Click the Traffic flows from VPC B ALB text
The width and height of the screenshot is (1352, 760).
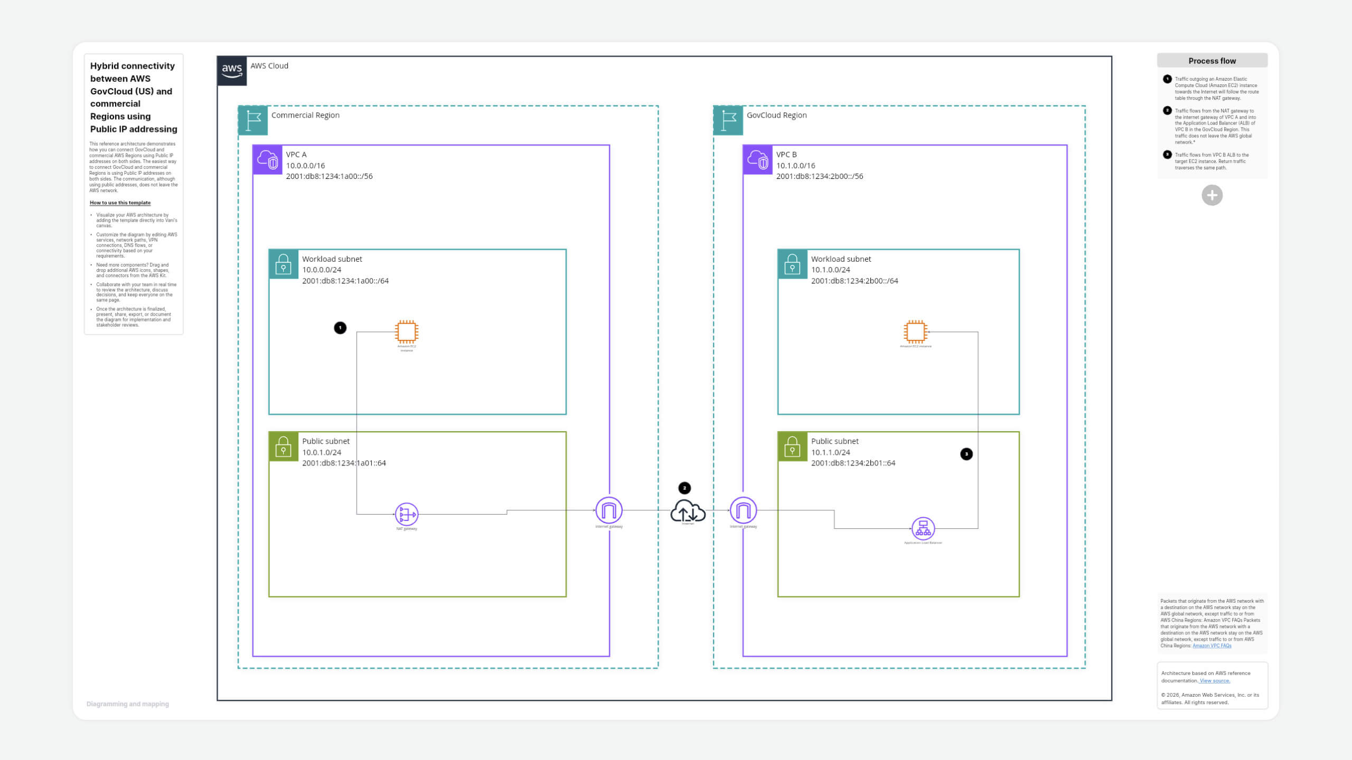tap(1212, 161)
